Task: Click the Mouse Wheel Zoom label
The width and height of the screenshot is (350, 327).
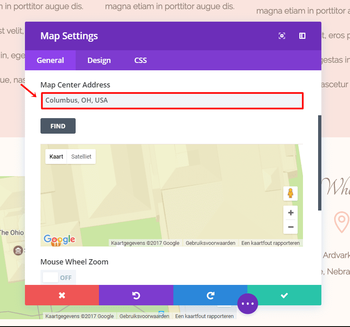Action: click(74, 262)
